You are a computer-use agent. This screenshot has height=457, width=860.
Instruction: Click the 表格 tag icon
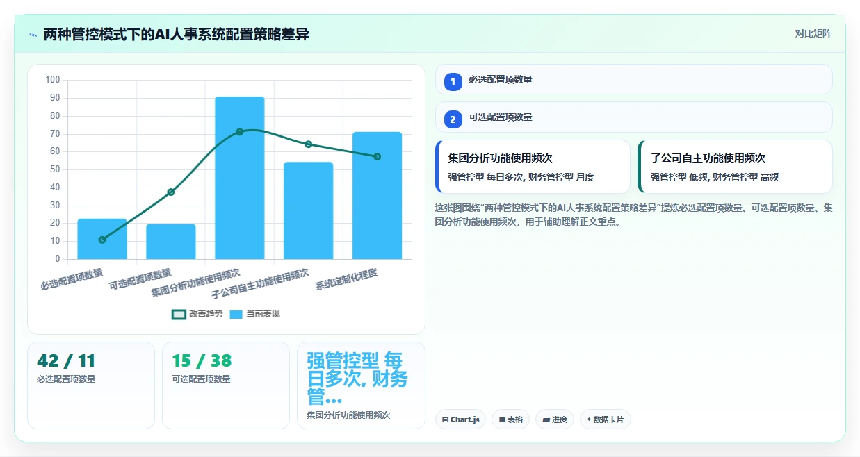click(x=502, y=419)
